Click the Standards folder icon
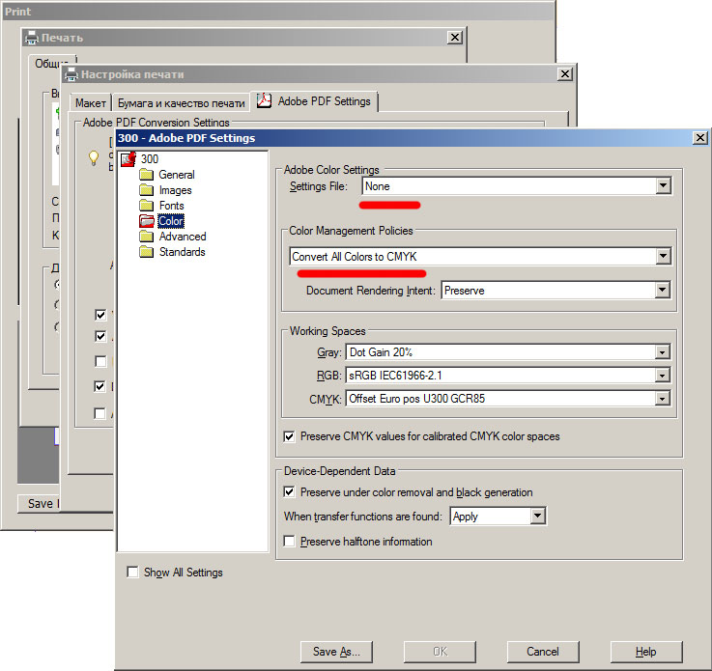This screenshot has height=671, width=712. (146, 252)
